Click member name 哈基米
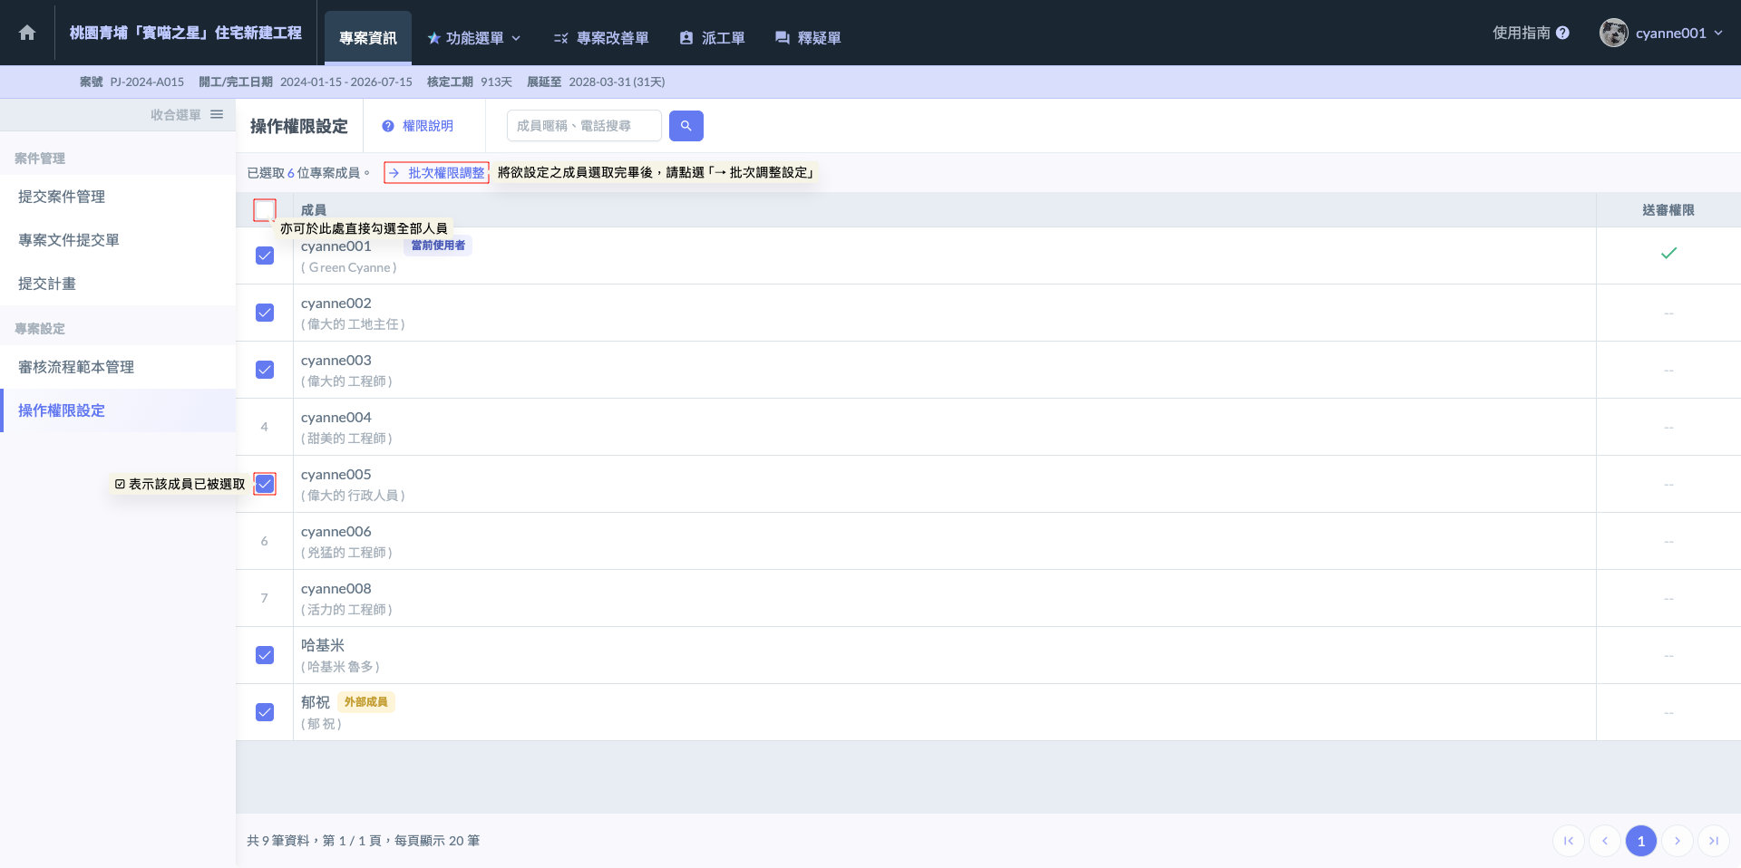 click(323, 645)
